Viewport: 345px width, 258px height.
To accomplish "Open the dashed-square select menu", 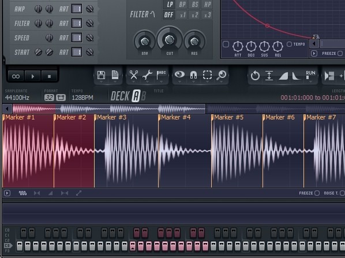I will click(207, 75).
